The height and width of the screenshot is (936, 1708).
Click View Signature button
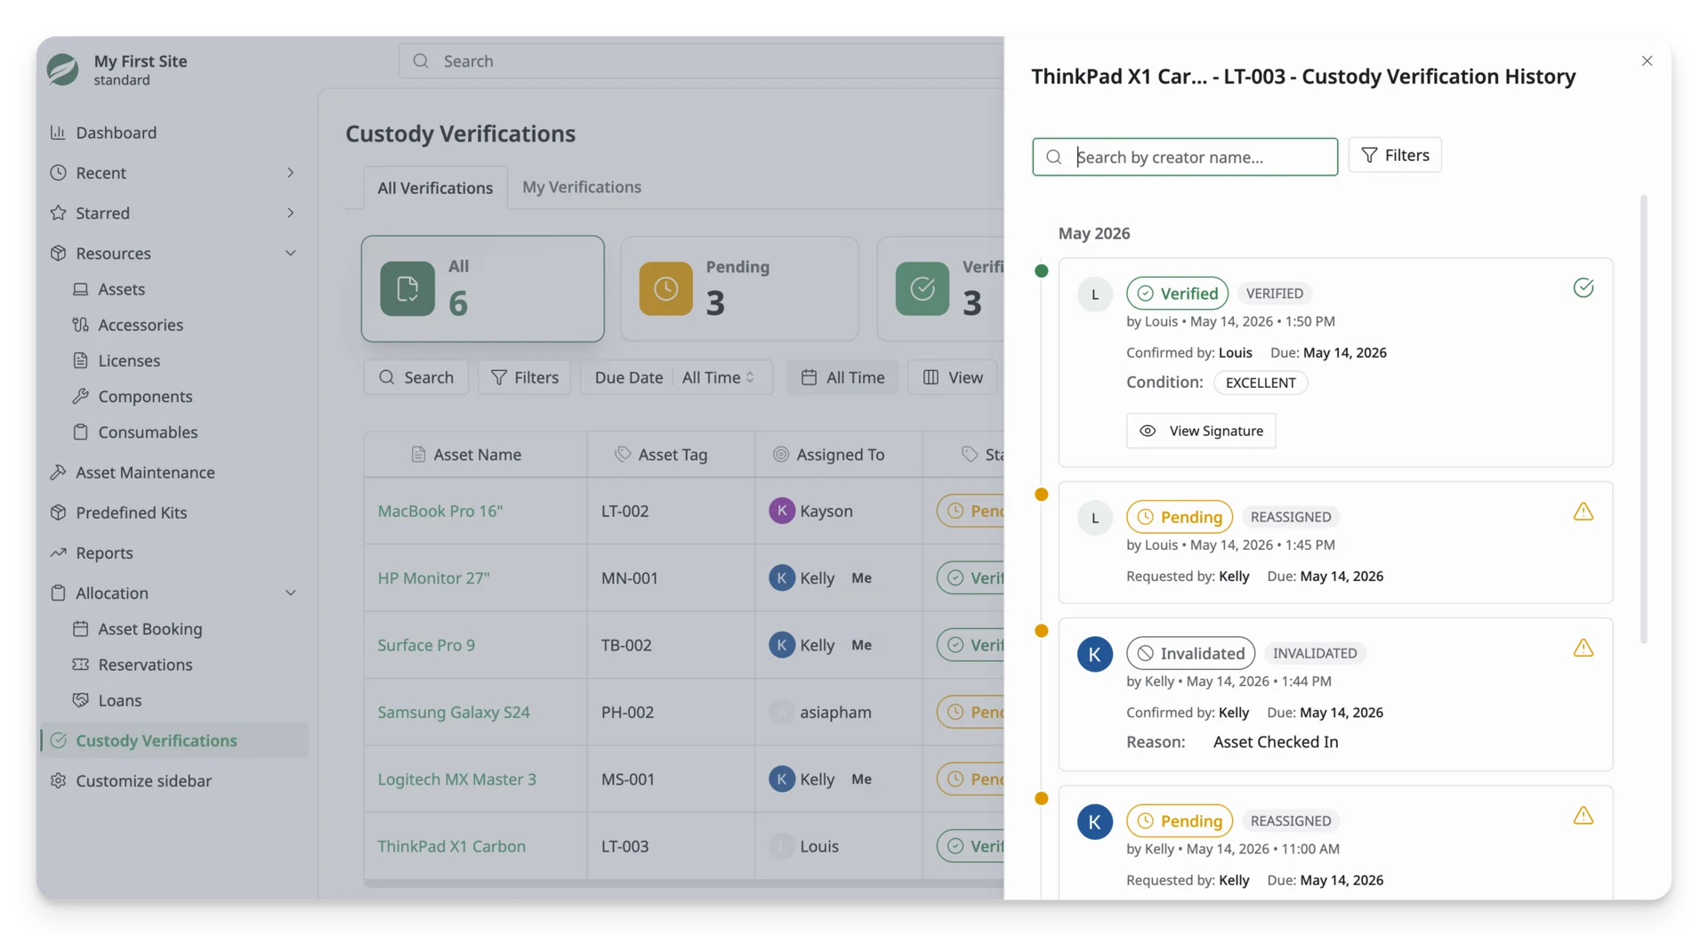tap(1200, 431)
